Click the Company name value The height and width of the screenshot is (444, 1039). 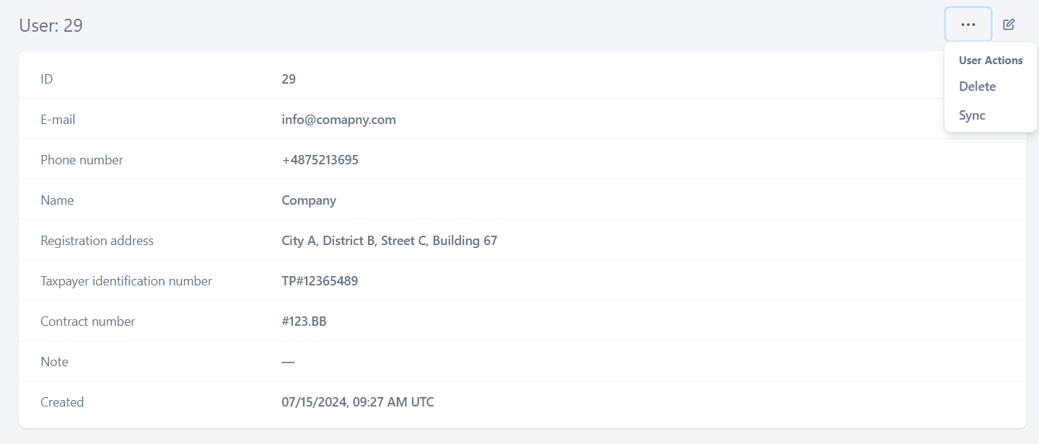(x=309, y=200)
